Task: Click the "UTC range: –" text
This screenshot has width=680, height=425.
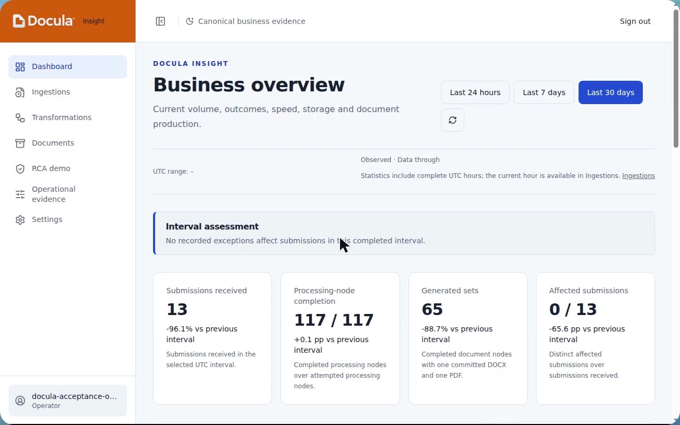Action: 173,172
